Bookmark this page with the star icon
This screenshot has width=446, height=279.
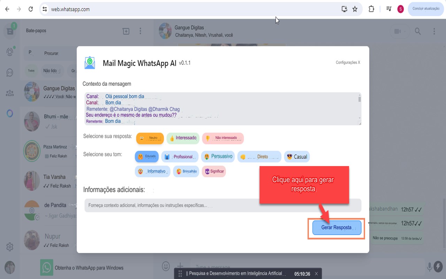(x=355, y=9)
